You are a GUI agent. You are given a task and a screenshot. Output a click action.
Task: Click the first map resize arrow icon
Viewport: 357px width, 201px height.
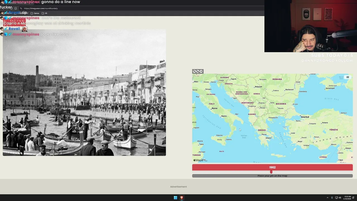tap(194, 71)
